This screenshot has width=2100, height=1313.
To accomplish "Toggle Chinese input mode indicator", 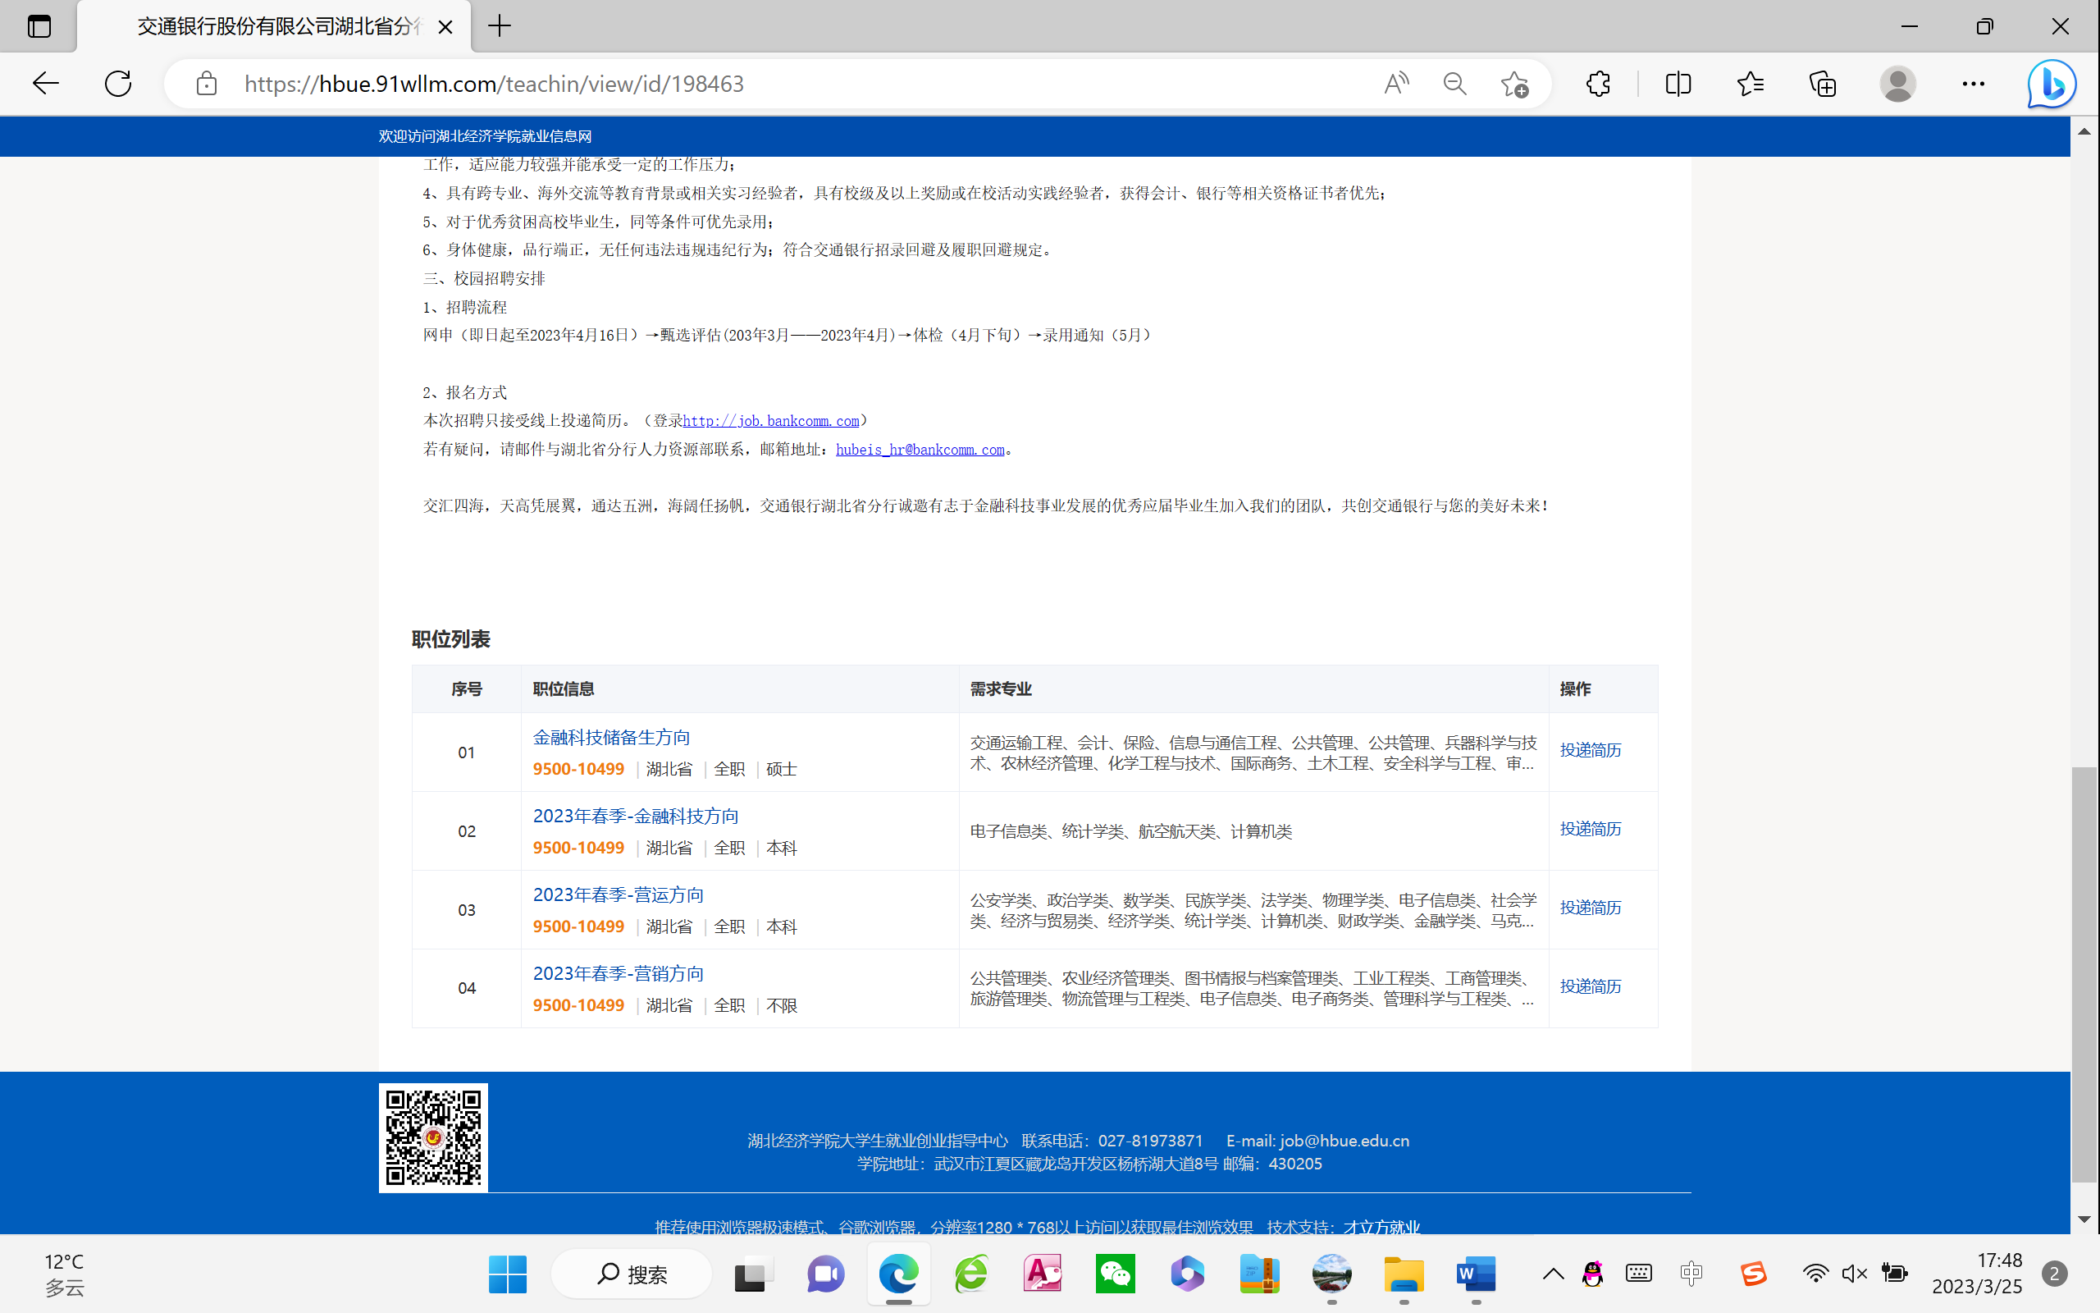I will coord(1691,1274).
